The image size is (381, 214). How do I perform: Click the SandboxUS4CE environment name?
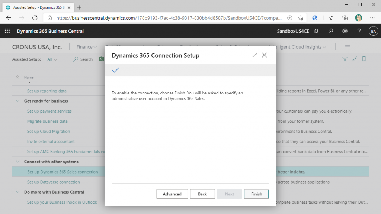[293, 31]
